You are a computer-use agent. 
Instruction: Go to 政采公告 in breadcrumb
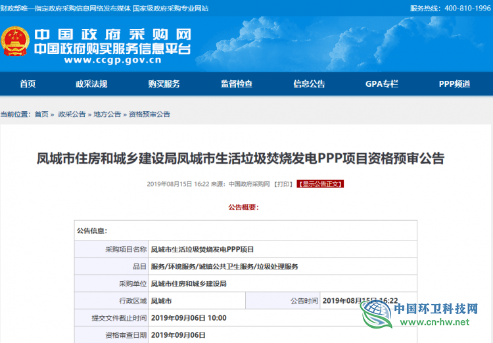click(72, 114)
